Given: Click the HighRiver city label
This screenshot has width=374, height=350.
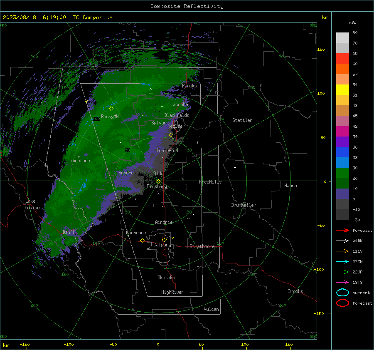Looking at the screenshot, I should (172, 292).
